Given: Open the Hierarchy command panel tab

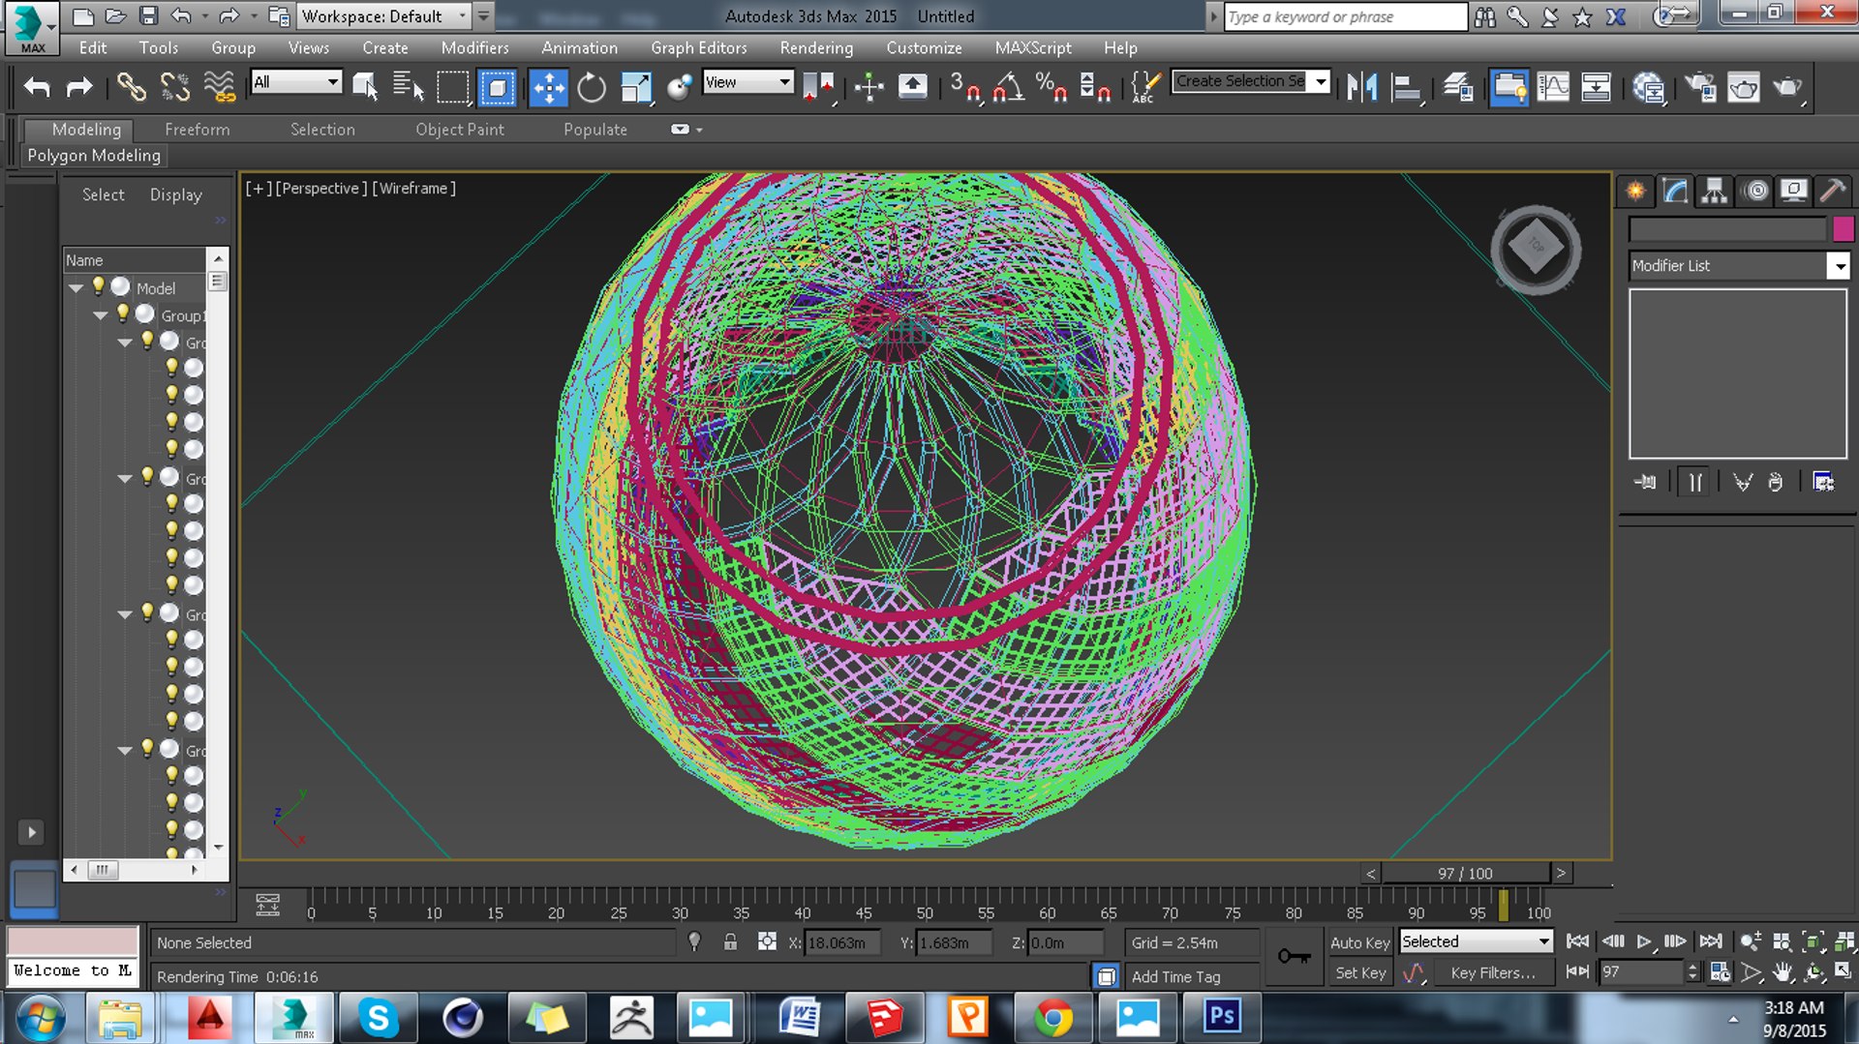Looking at the screenshot, I should tap(1715, 191).
